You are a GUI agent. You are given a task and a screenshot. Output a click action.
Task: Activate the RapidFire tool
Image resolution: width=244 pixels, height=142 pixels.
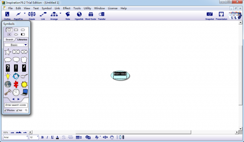pyautogui.click(x=18, y=16)
